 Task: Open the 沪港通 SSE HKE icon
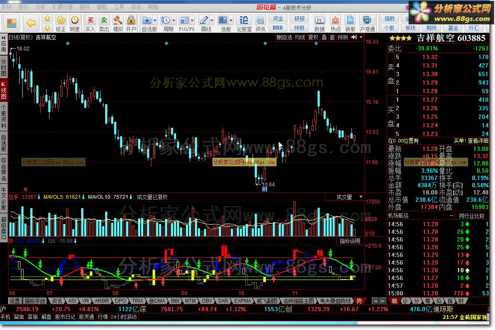(x=367, y=20)
